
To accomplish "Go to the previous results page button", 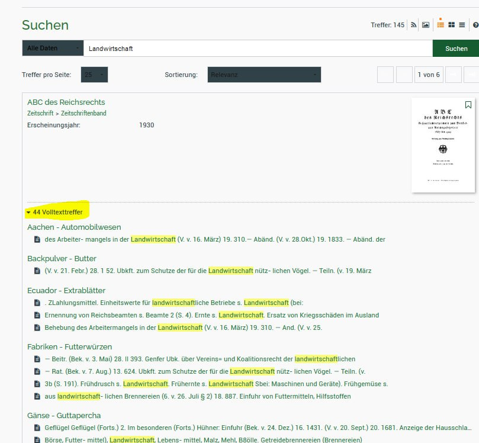I will click(x=404, y=75).
